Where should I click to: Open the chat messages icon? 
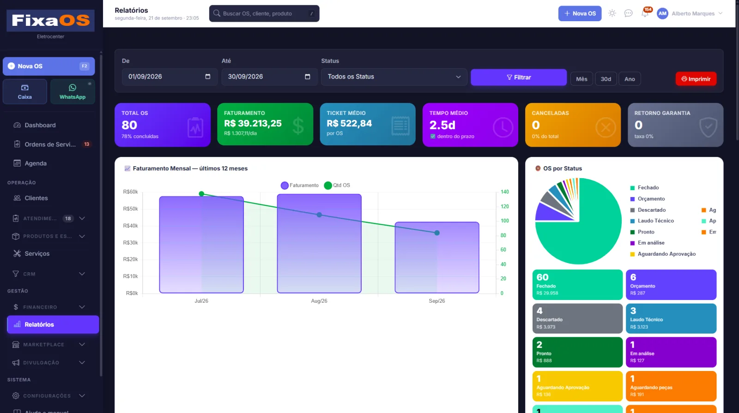click(x=628, y=13)
